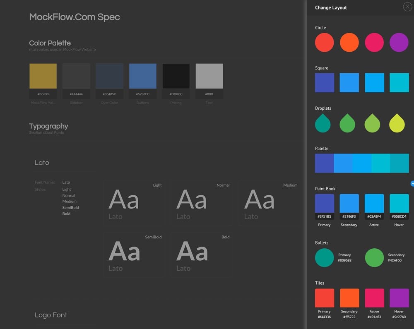The width and height of the screenshot is (414, 329).
Task: Select the teal droplet in Droplets layout
Action: tap(323, 123)
